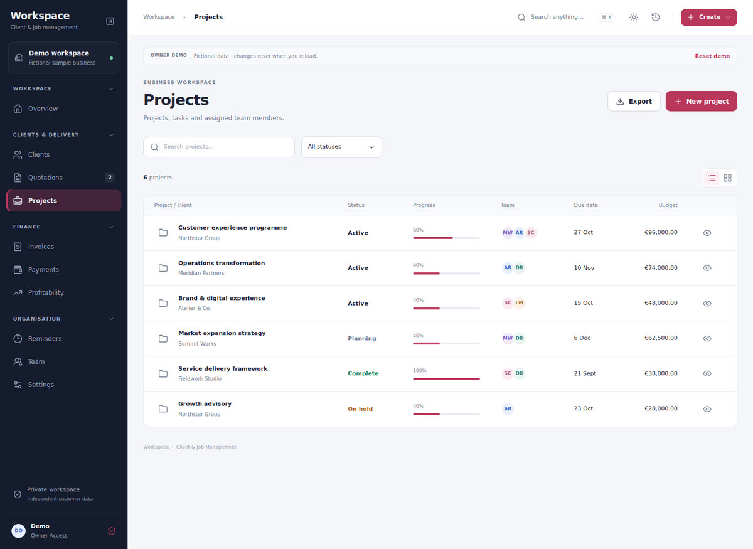
Task: Open the activity history clock icon
Action: (656, 18)
